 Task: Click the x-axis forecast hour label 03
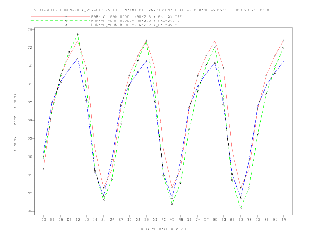(x=52, y=219)
